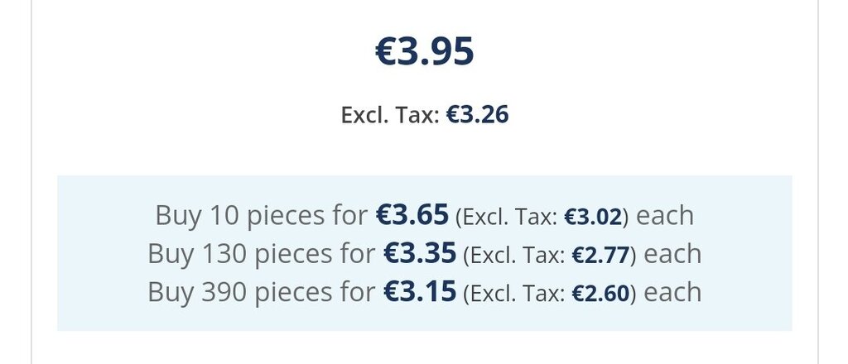The width and height of the screenshot is (848, 364).
Task: Select the €3.26 tax-exclusive price
Action: 477,114
